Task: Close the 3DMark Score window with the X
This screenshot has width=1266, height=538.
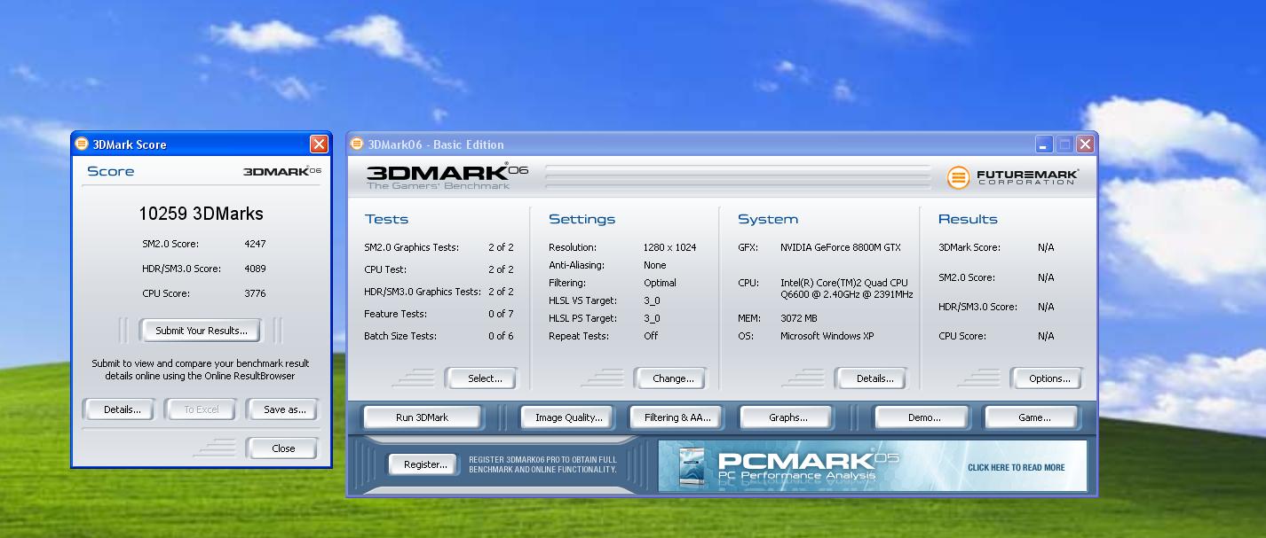Action: [x=319, y=144]
